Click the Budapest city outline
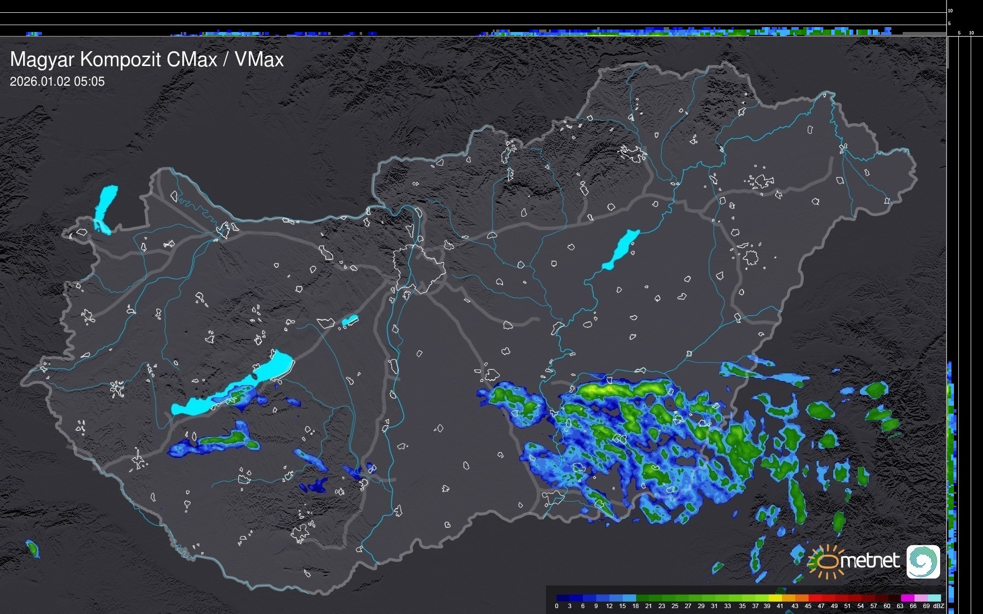 pyautogui.click(x=419, y=268)
